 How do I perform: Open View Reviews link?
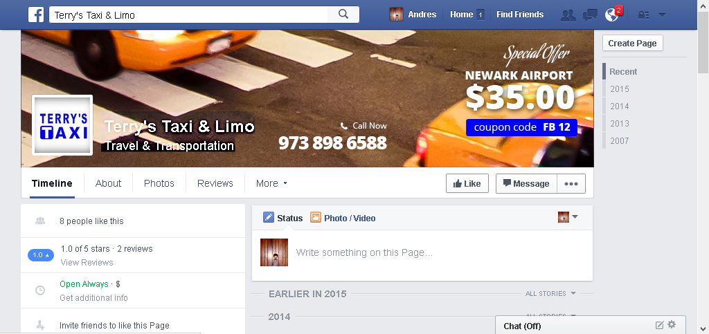(x=87, y=262)
